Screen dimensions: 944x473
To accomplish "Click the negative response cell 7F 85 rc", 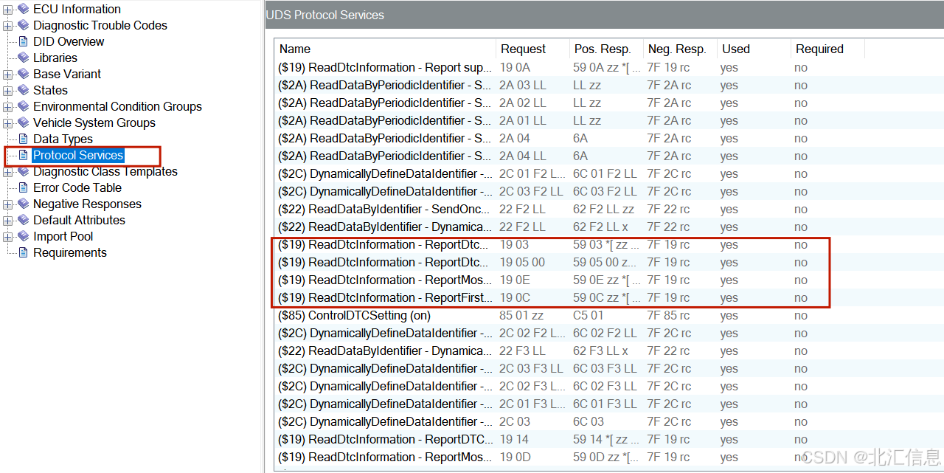I will pos(670,315).
